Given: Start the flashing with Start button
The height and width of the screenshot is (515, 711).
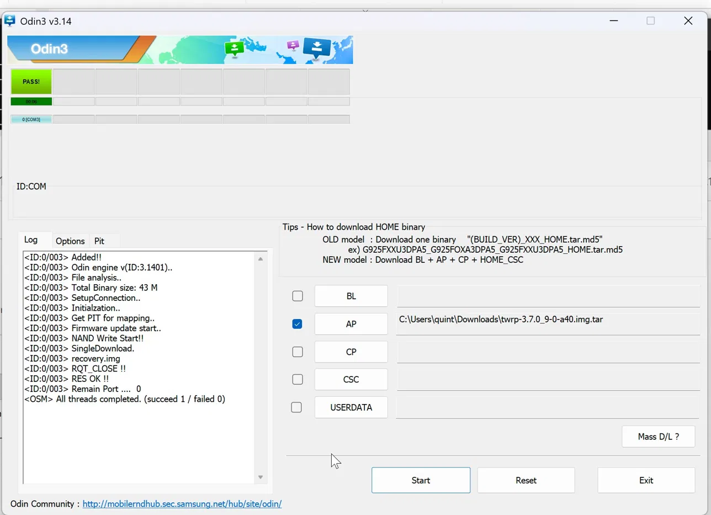Looking at the screenshot, I should point(421,480).
